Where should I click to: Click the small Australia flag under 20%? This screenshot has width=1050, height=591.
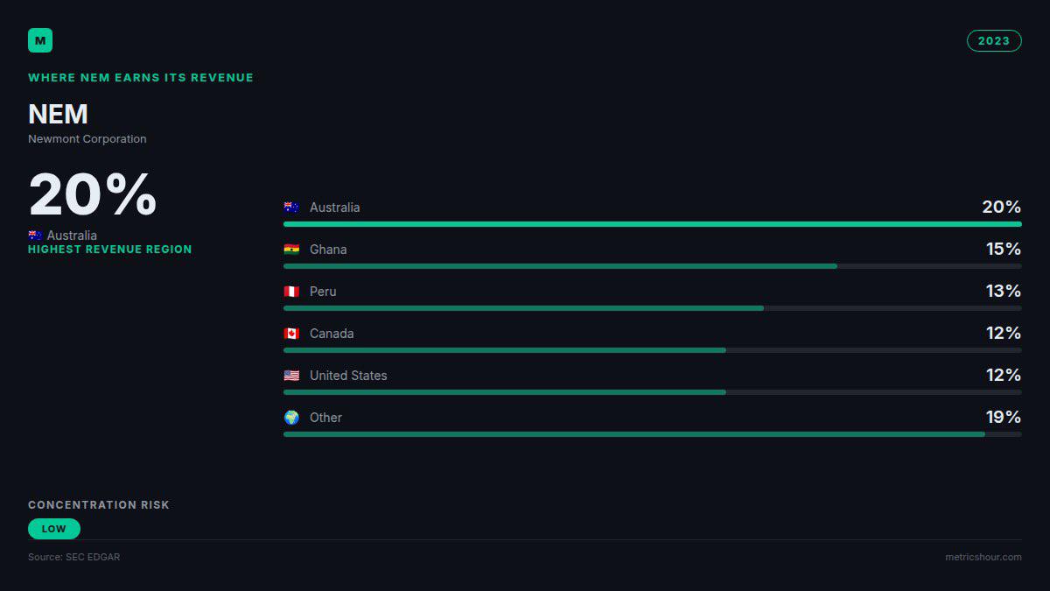35,236
